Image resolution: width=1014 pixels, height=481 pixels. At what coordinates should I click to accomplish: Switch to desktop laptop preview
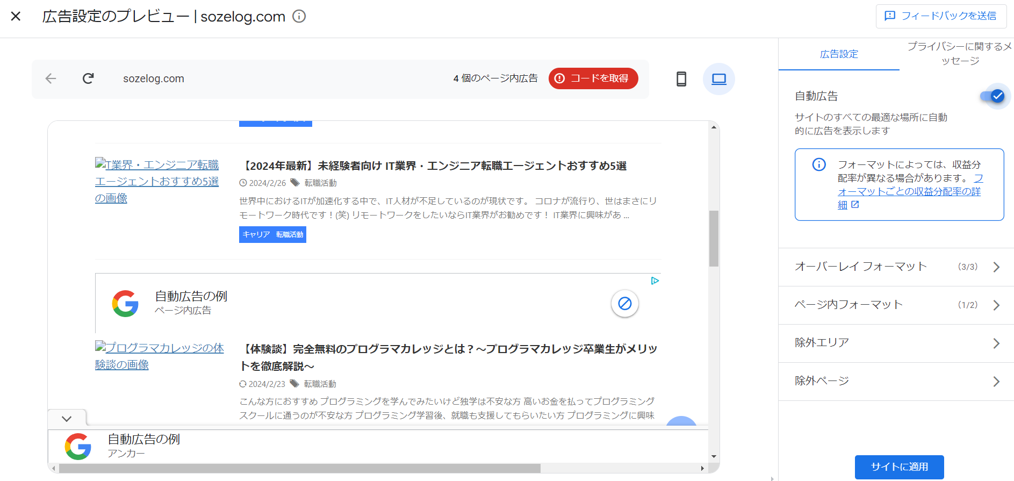(x=719, y=79)
